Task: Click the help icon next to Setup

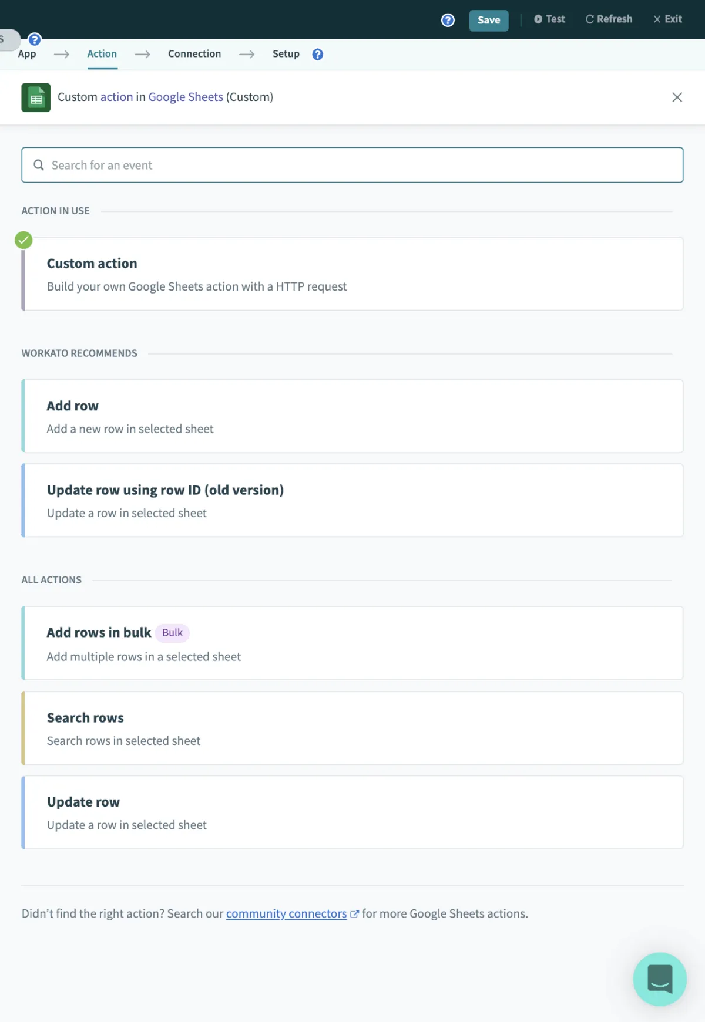Action: pos(318,55)
